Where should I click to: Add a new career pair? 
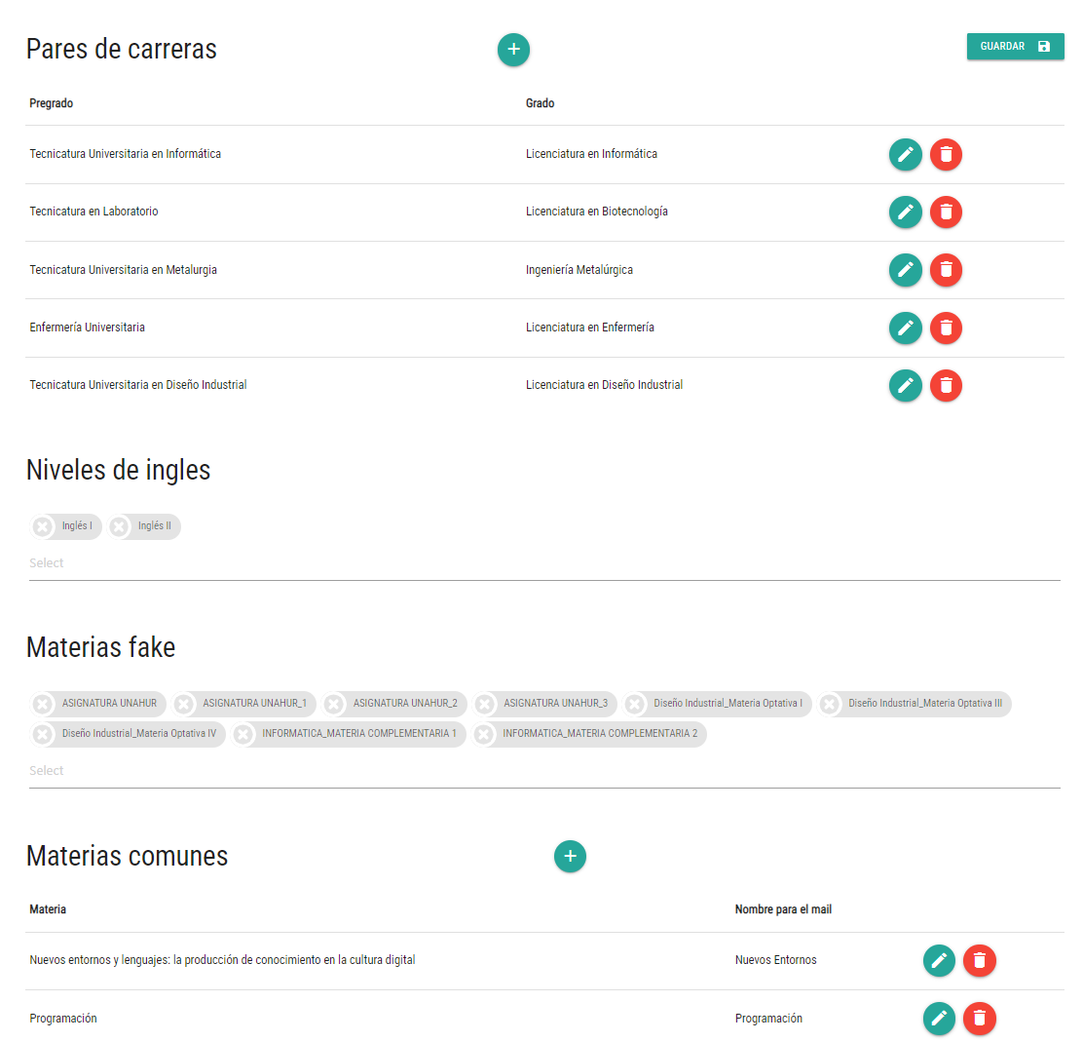click(513, 50)
